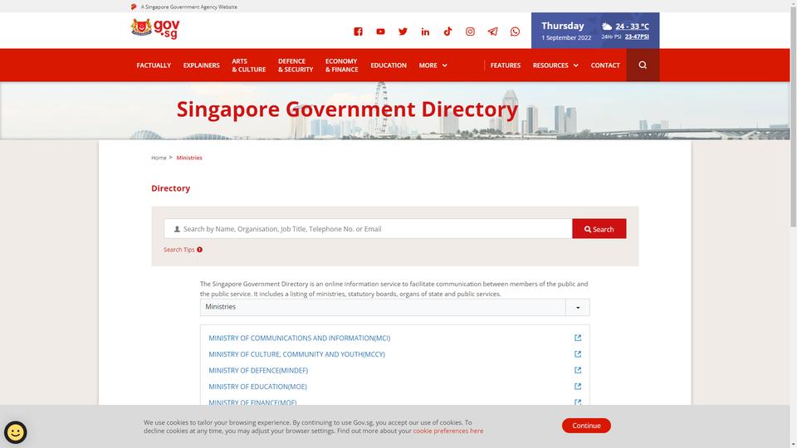The image size is (797, 448).
Task: Open the site search magnifier icon
Action: pyautogui.click(x=643, y=65)
